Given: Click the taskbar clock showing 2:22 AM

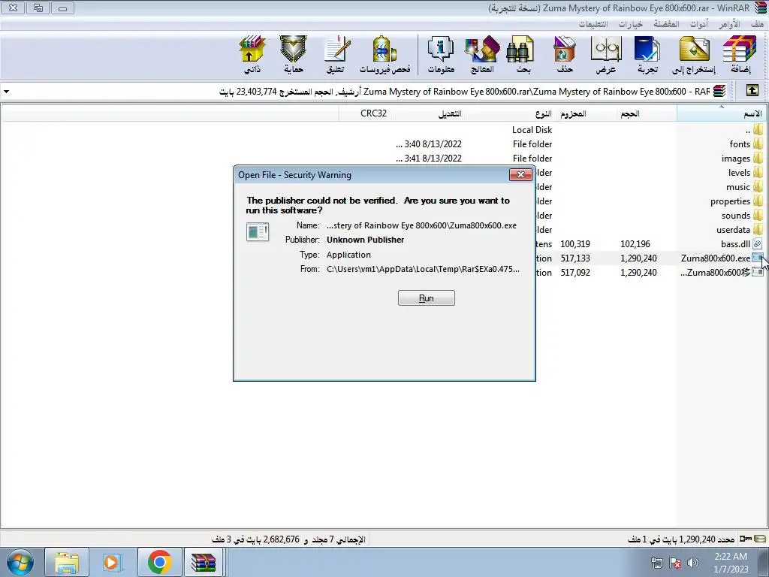Looking at the screenshot, I should coord(731,563).
